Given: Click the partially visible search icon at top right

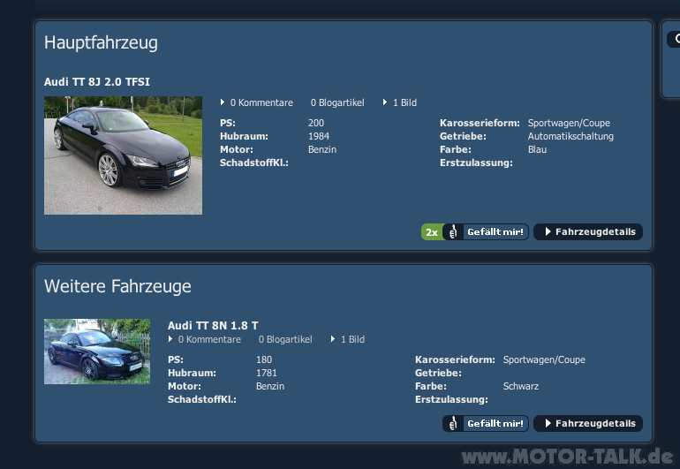Looking at the screenshot, I should click(673, 40).
